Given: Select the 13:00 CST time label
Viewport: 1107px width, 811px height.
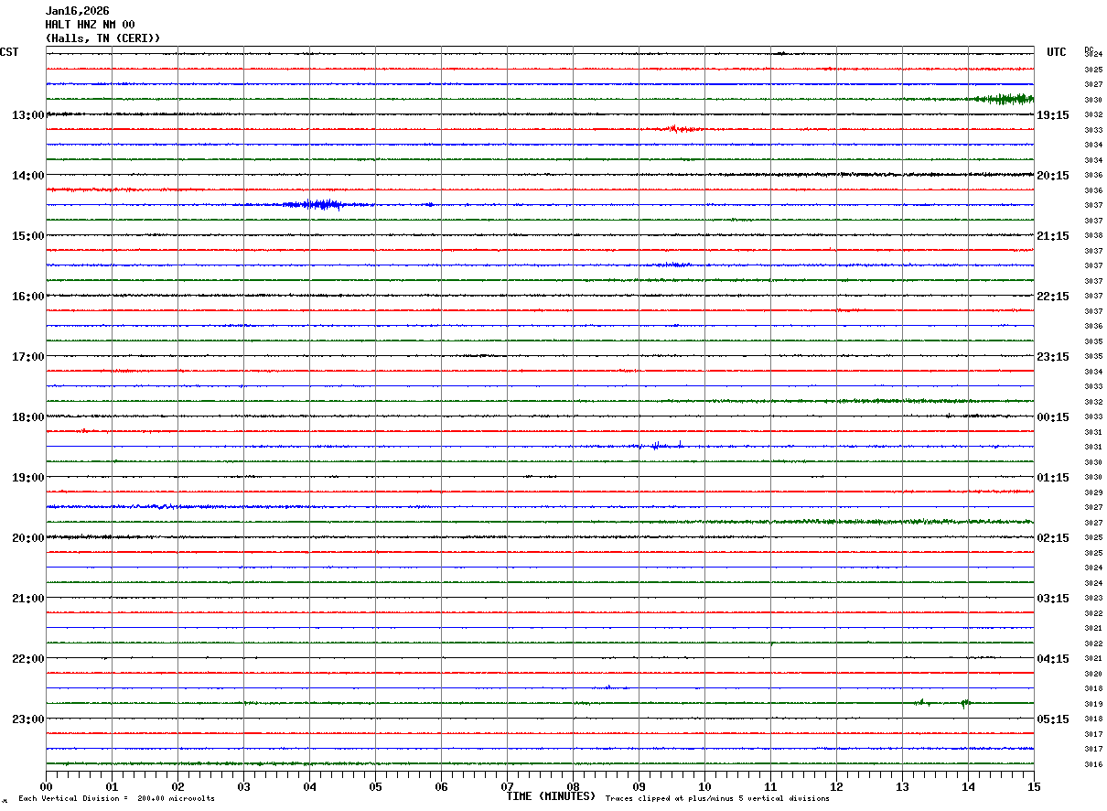Looking at the screenshot, I should tap(28, 115).
